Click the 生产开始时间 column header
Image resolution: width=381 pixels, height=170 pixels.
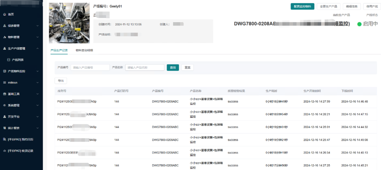point(312,91)
